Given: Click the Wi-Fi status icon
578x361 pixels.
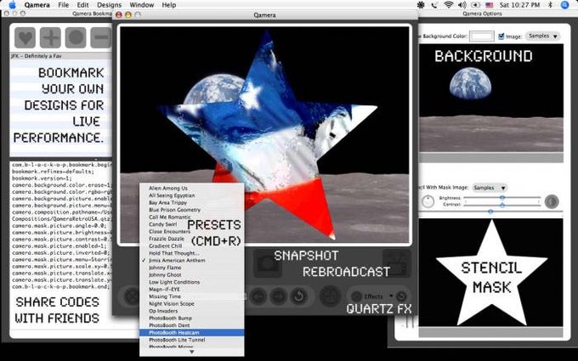Looking at the screenshot, I should coord(449,5).
